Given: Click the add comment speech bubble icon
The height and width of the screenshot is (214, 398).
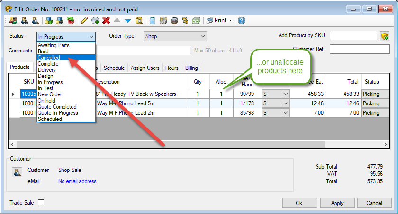Looking at the screenshot, I should click(x=95, y=20).
